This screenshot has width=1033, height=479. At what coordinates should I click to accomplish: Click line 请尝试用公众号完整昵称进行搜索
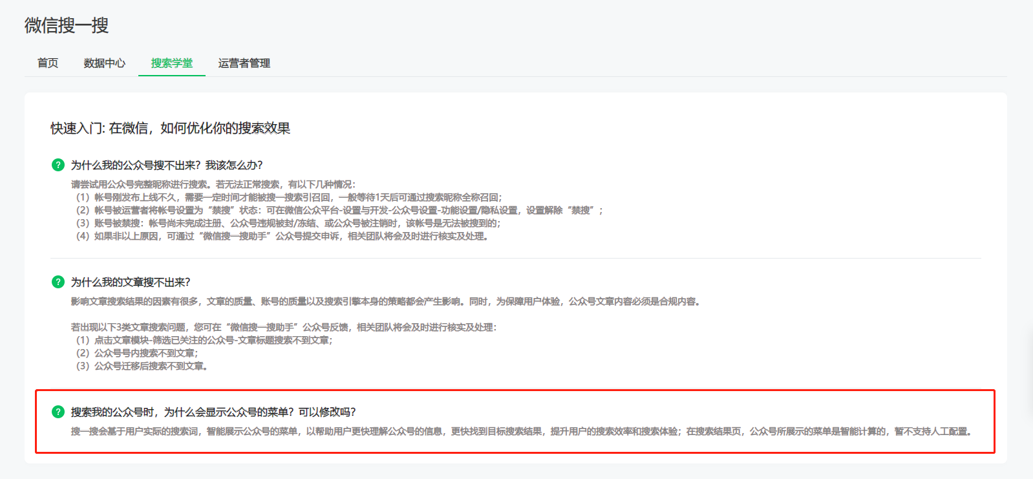(x=213, y=184)
